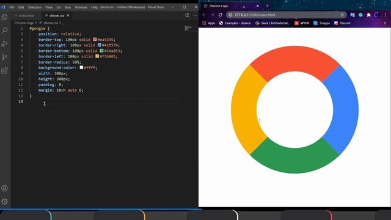The height and width of the screenshot is (220, 391).
Task: Click line number 14 in the gutter
Action: click(x=20, y=101)
